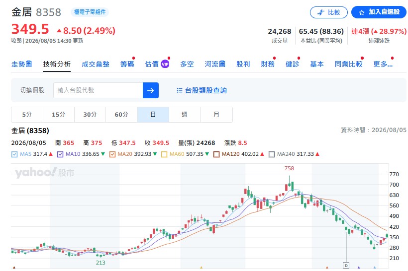Open the 估價 tab
Screen dimensions: 408x271
coord(152,64)
